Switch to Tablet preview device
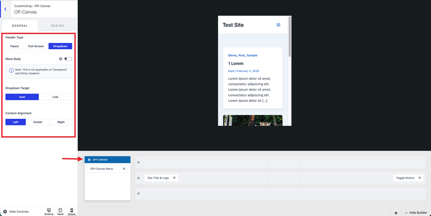Viewport: 431px width, 216px height. pyautogui.click(x=60, y=212)
